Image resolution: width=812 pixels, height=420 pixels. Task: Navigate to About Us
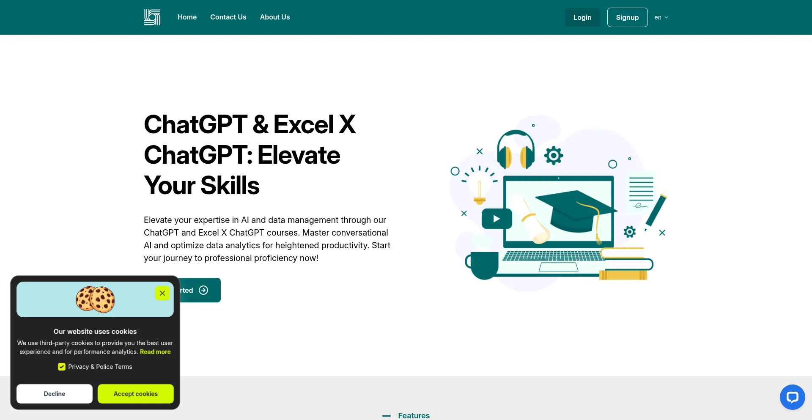pyautogui.click(x=275, y=17)
